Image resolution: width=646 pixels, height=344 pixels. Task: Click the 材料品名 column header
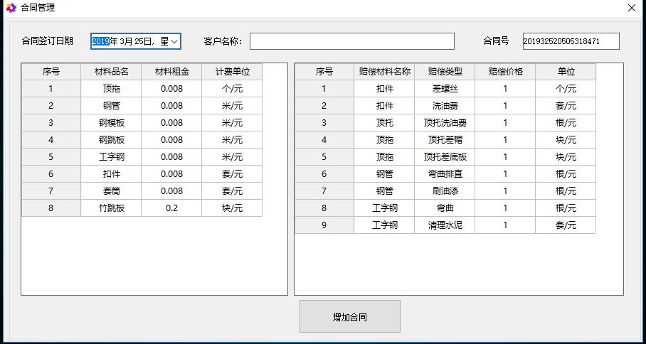(111, 72)
